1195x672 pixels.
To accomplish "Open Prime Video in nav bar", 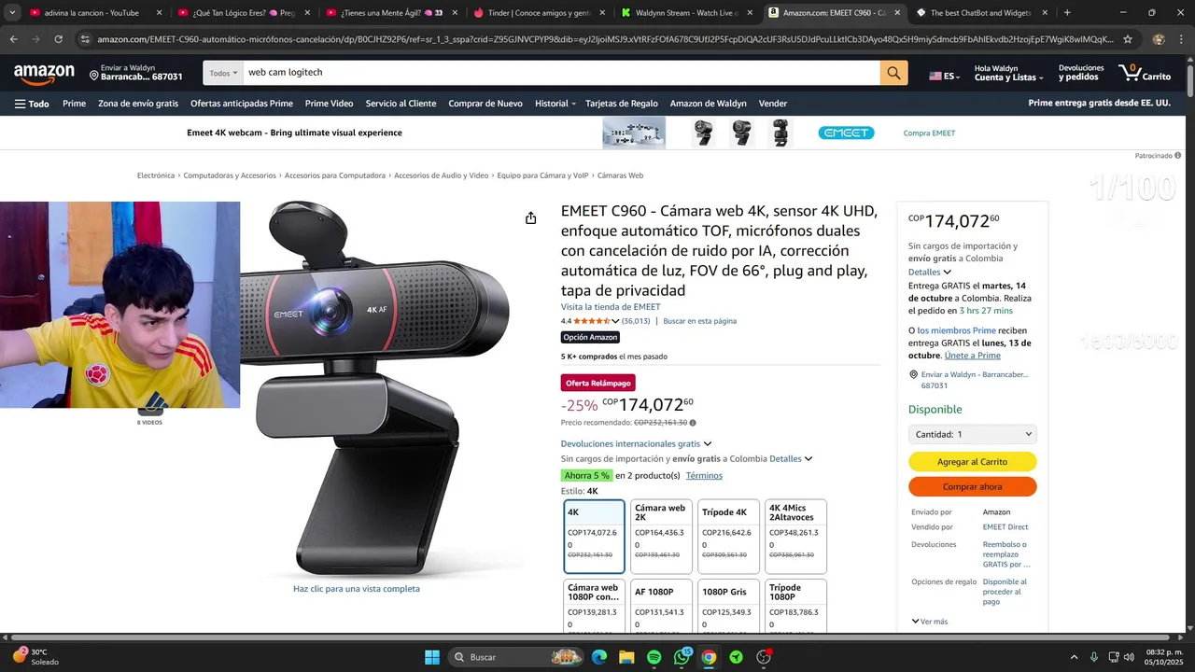I will pyautogui.click(x=329, y=104).
